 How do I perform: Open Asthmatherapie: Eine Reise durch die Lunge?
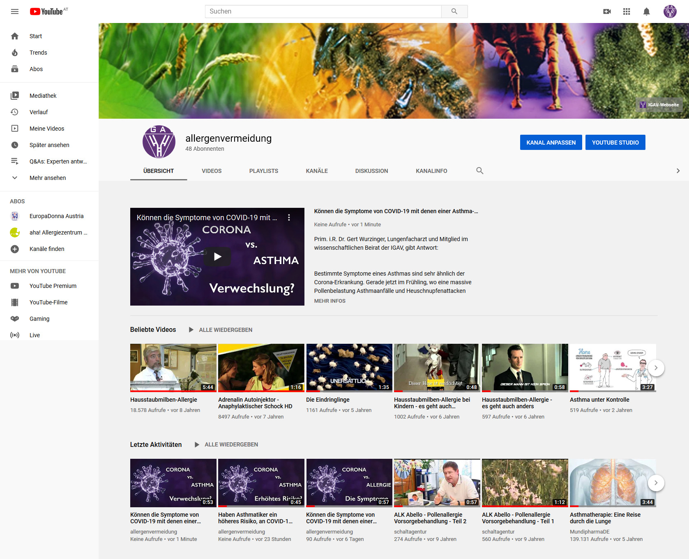613,483
